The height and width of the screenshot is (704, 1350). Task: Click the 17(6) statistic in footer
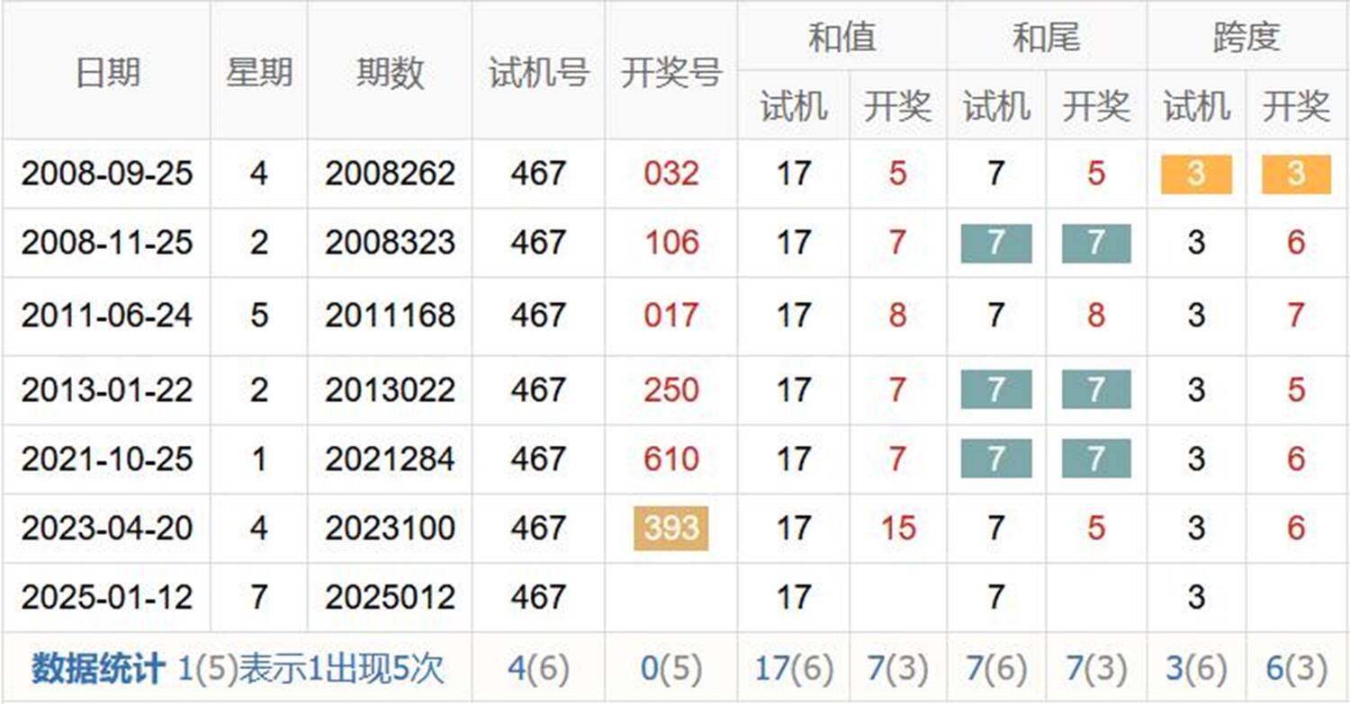click(x=793, y=669)
